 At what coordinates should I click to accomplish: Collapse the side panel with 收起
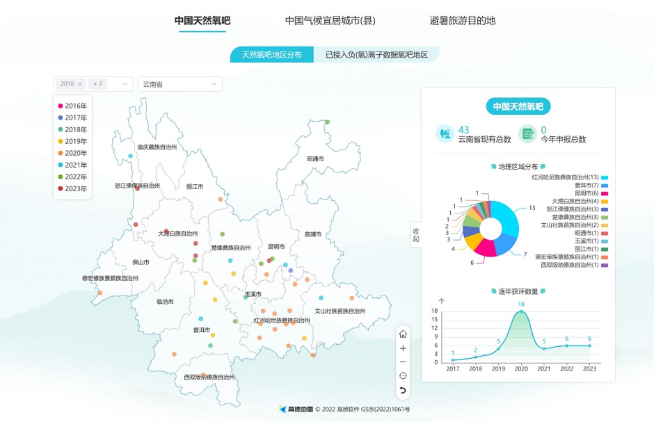pyautogui.click(x=416, y=234)
